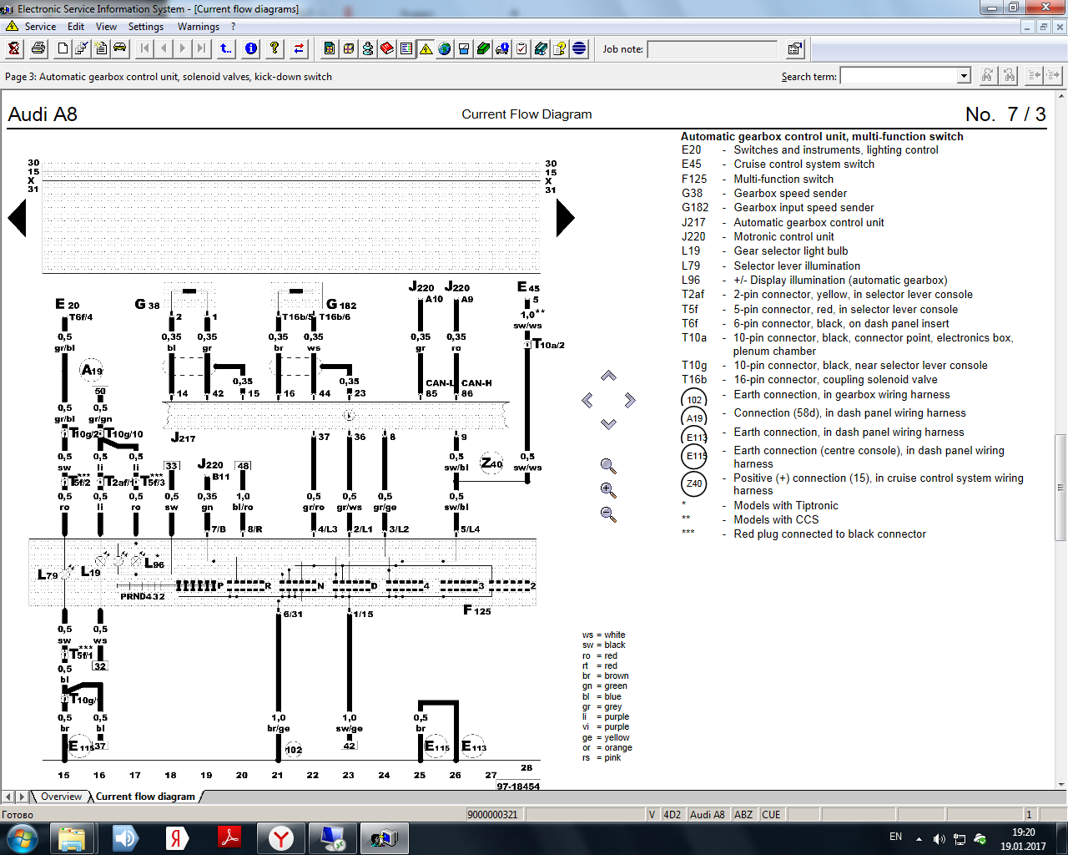Screen dimensions: 1068x855
Task: Zoom in with the plus magnifier
Action: [x=608, y=490]
